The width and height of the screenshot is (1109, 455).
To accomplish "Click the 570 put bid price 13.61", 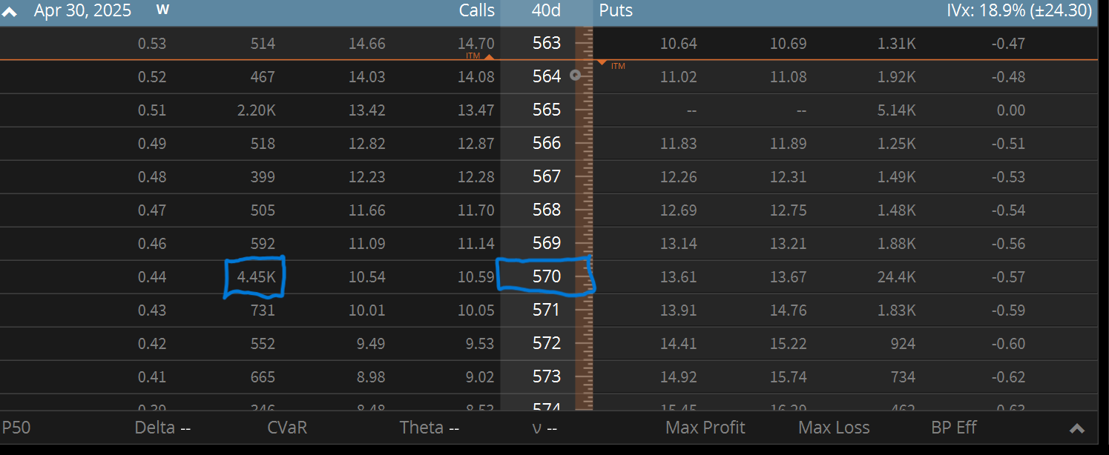I will tap(678, 277).
